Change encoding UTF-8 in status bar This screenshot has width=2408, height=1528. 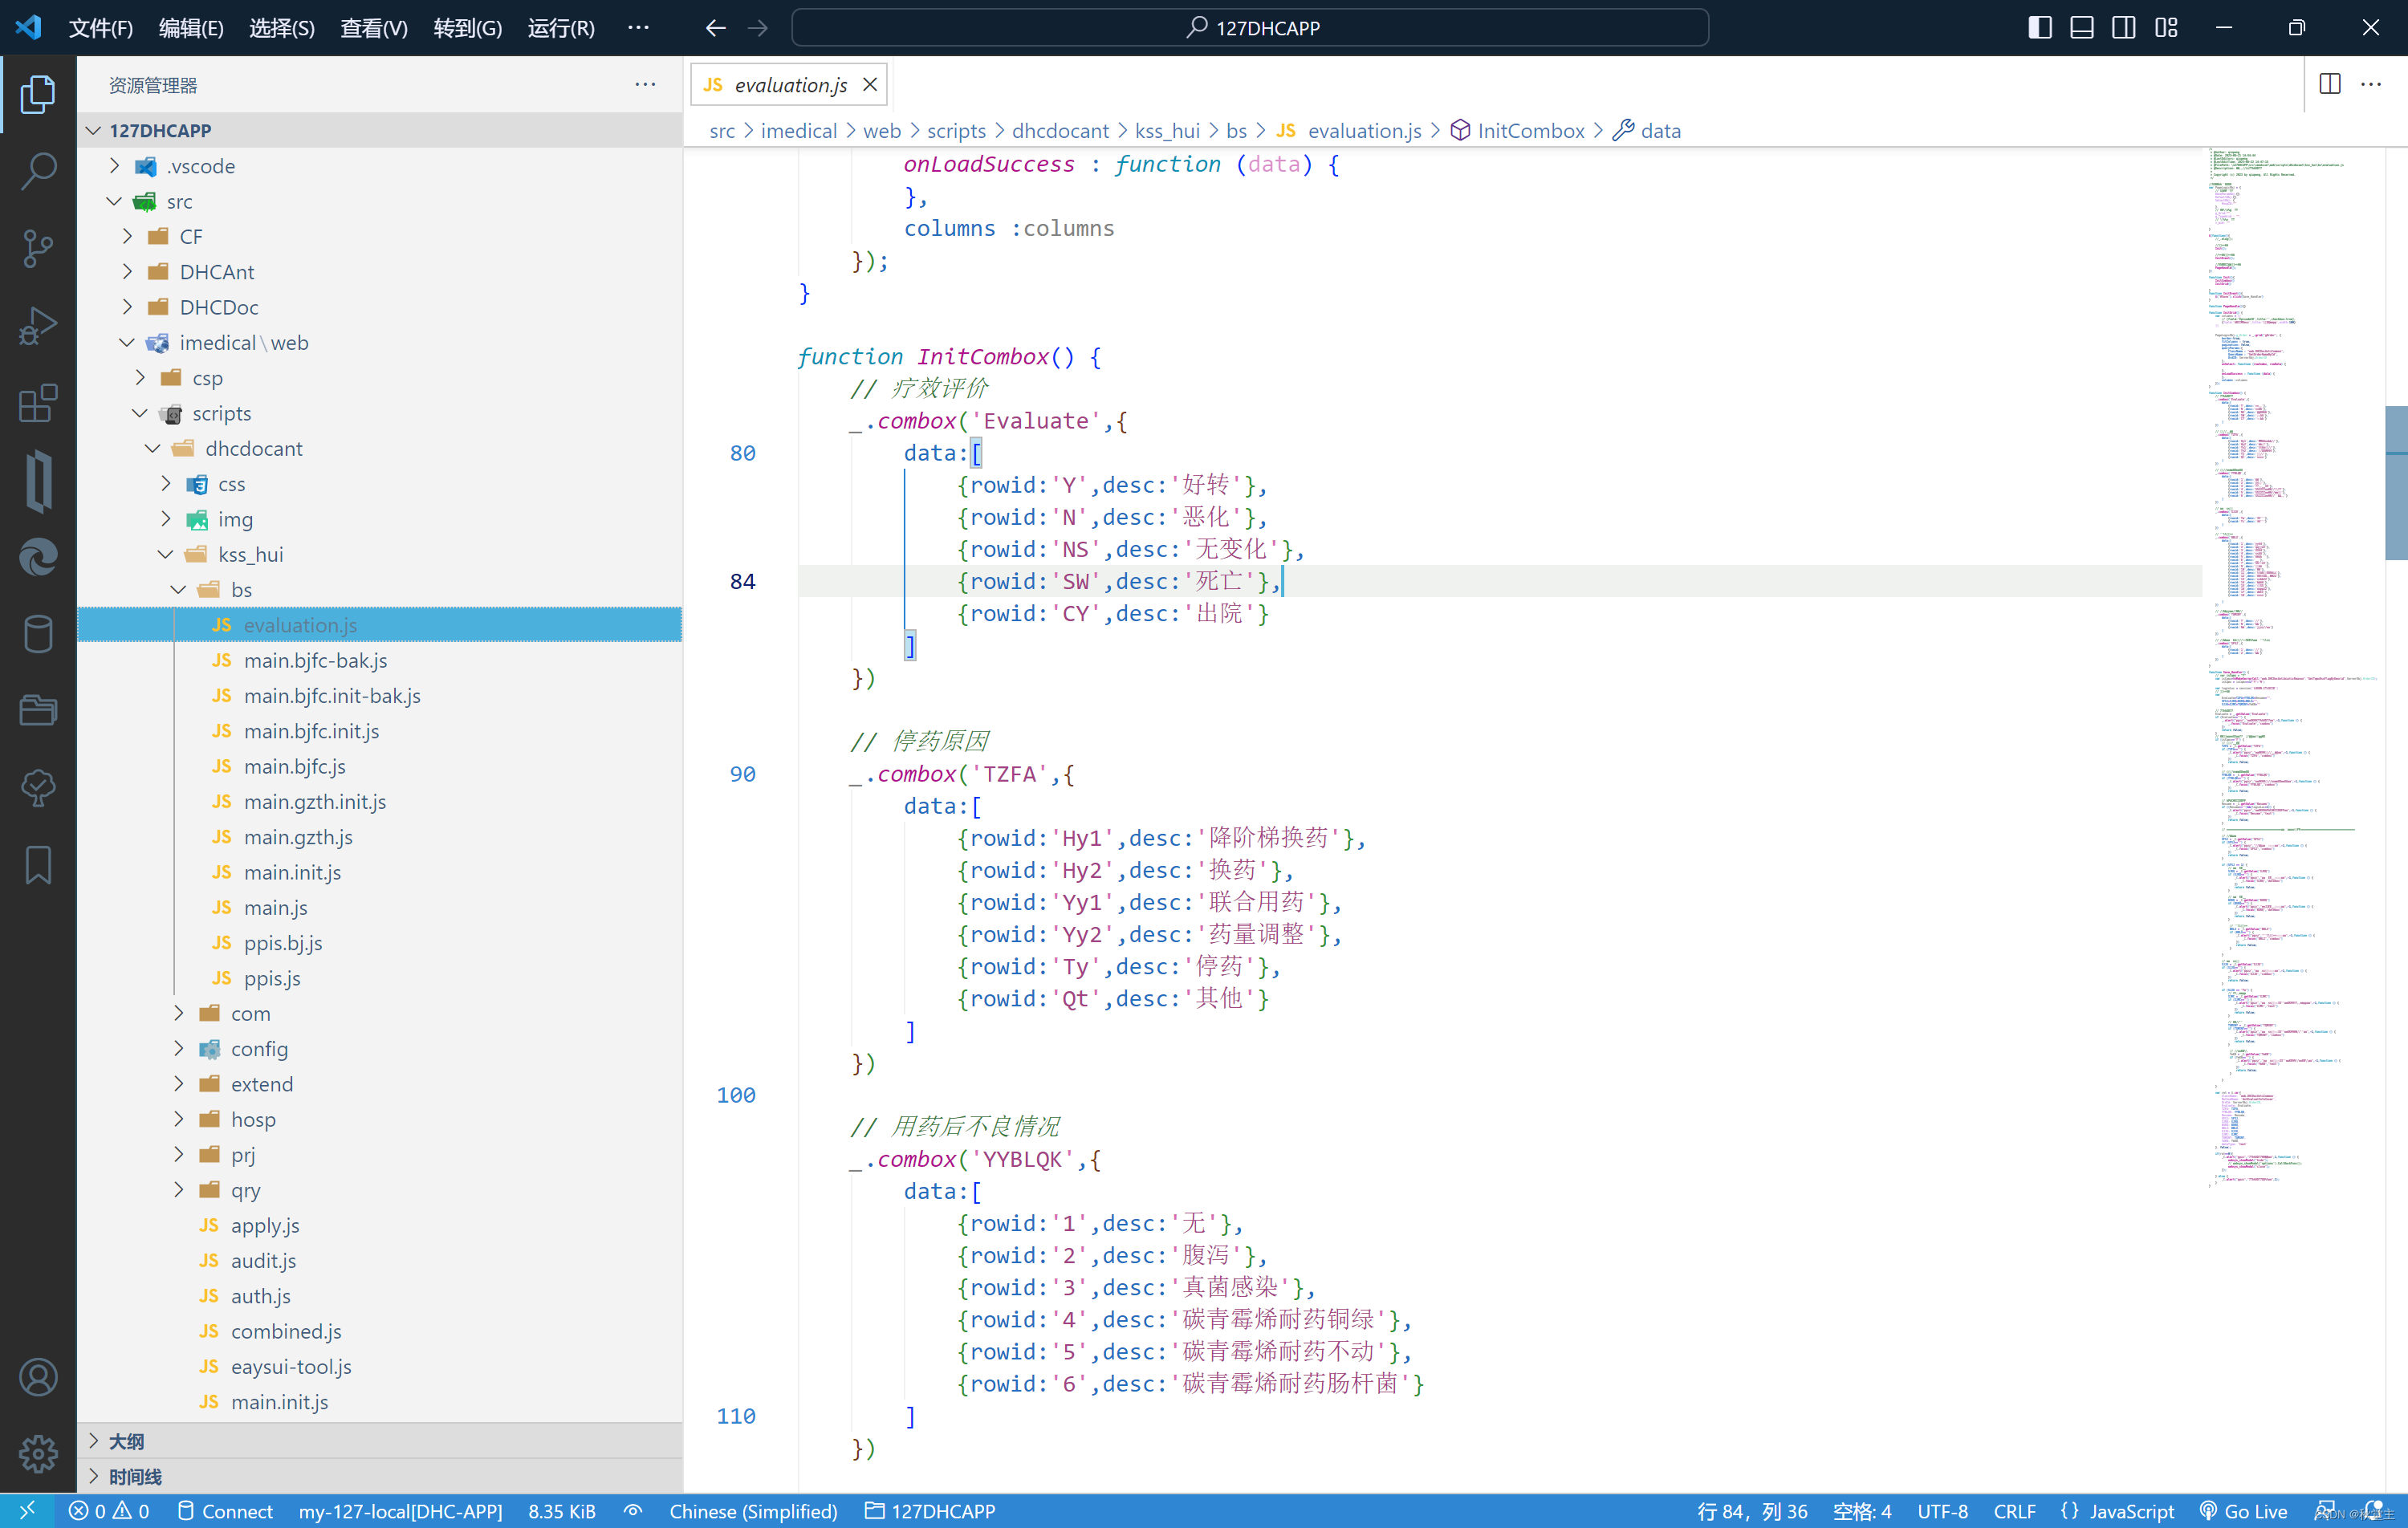click(x=1942, y=1511)
